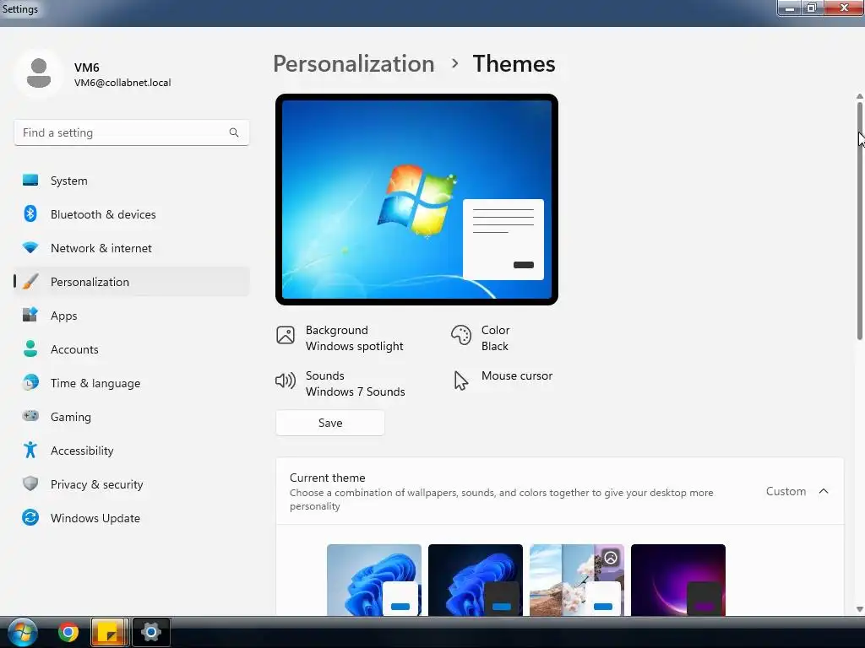Open Time & language settings
Viewport: 865px width, 648px height.
[x=131, y=383]
